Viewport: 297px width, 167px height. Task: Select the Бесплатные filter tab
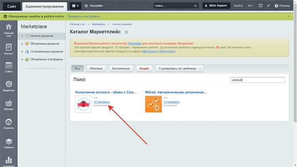pyautogui.click(x=121, y=69)
